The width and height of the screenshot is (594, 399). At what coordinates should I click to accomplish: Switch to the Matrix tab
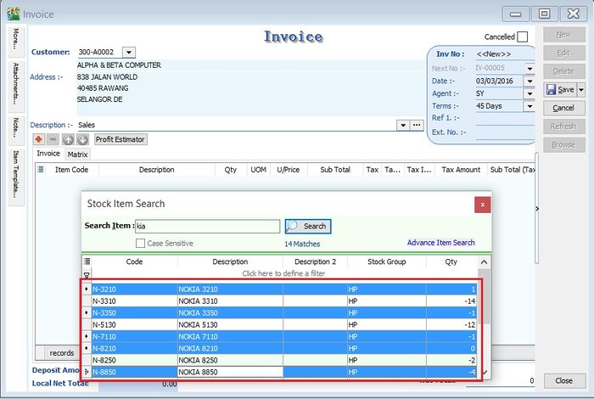[x=77, y=155]
